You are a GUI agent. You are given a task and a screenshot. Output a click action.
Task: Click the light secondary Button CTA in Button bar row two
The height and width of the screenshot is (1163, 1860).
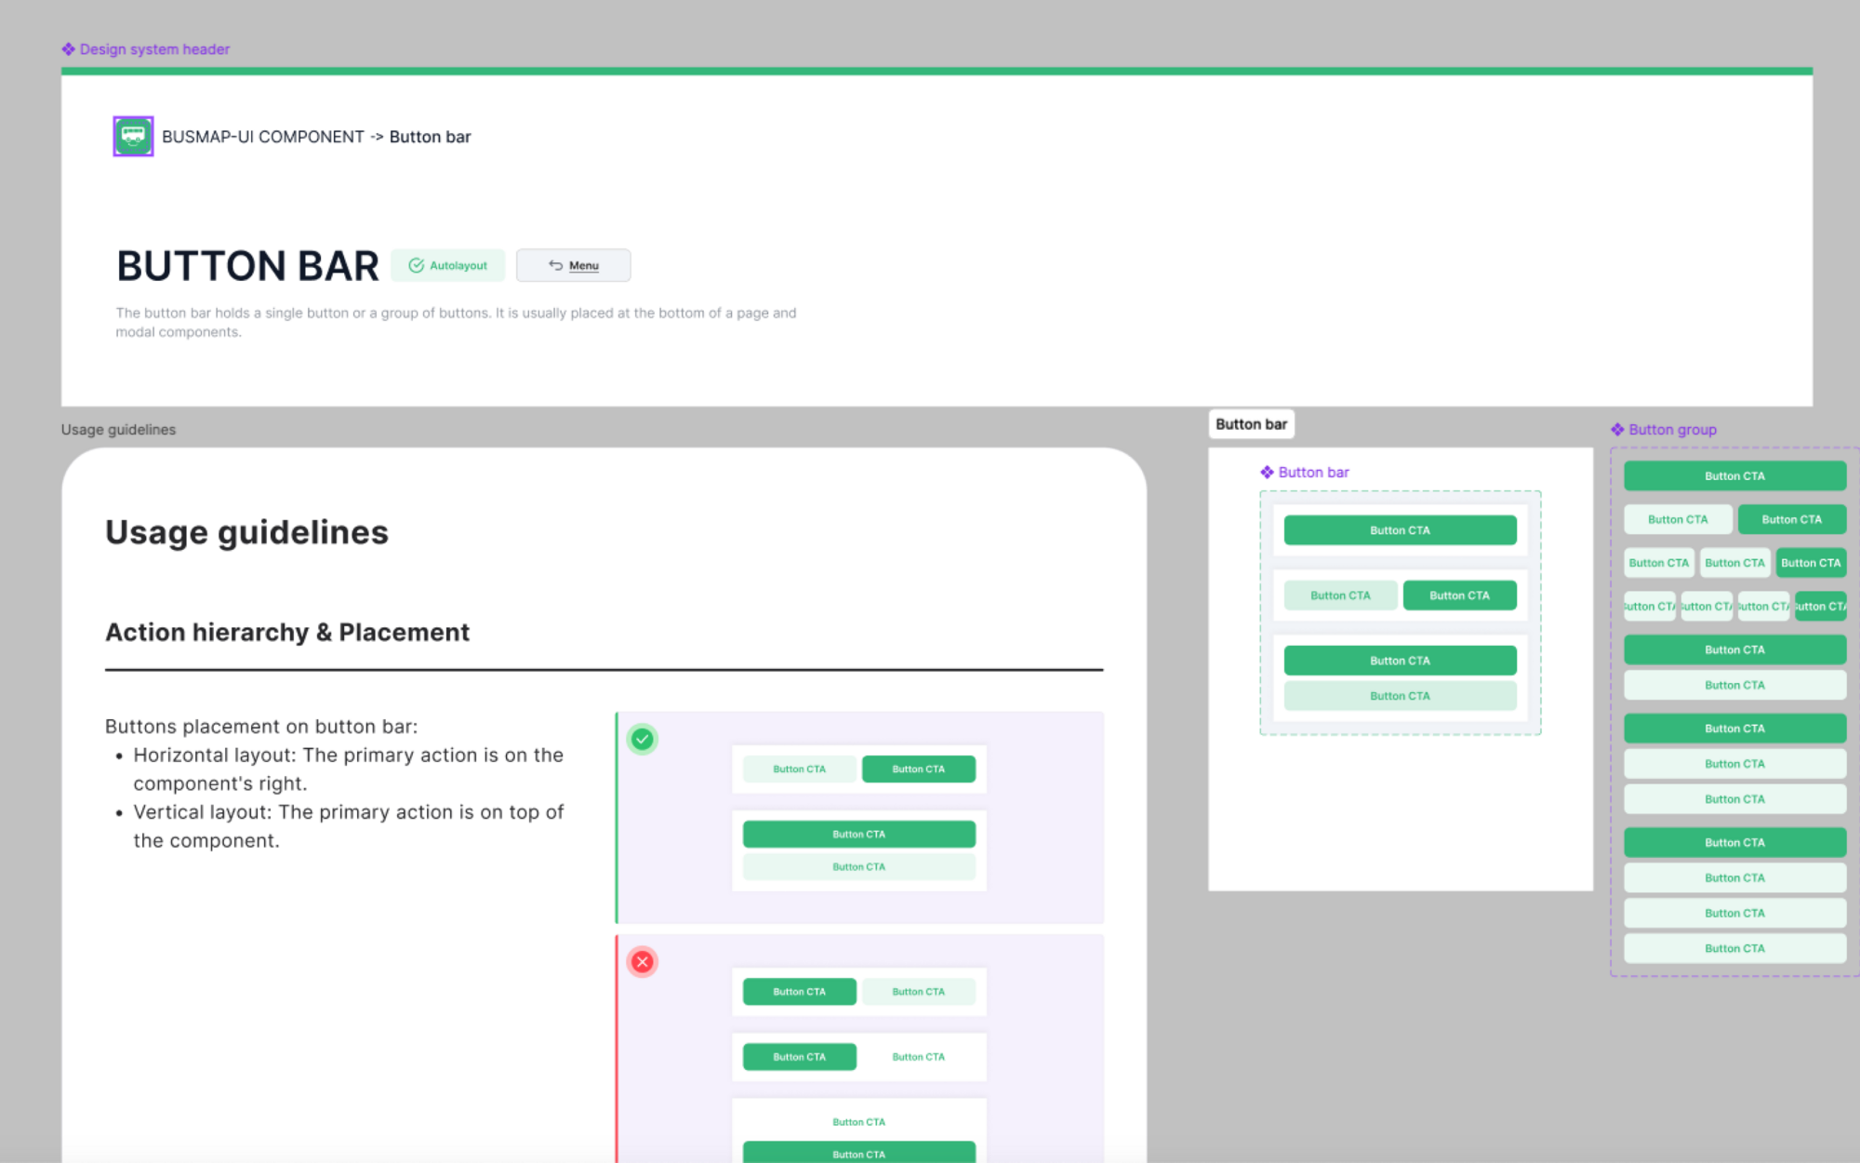pos(1340,595)
